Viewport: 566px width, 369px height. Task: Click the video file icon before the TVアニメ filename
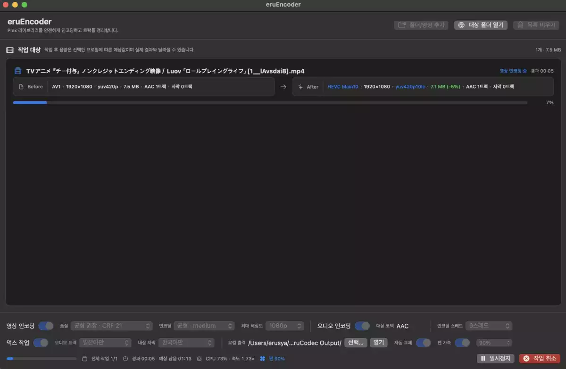(x=18, y=71)
